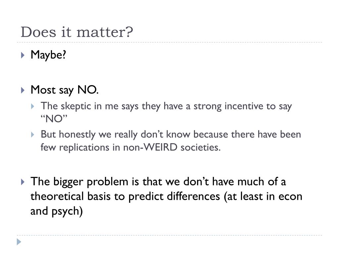Click the bullet arrow beside "Maybe?"

click(23, 55)
